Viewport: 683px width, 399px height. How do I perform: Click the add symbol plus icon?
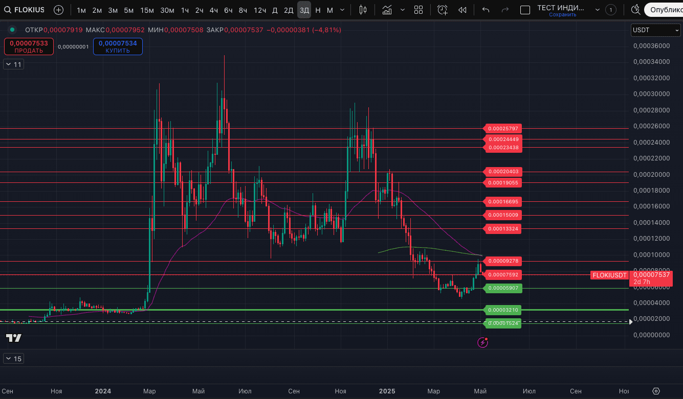coord(59,10)
